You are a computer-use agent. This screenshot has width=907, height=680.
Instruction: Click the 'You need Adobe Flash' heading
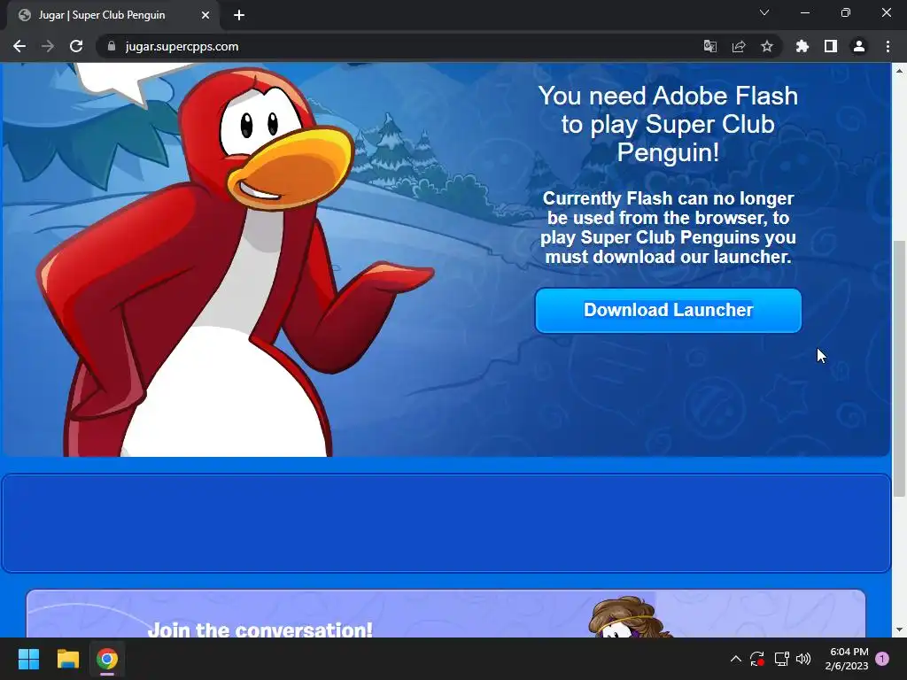(668, 124)
